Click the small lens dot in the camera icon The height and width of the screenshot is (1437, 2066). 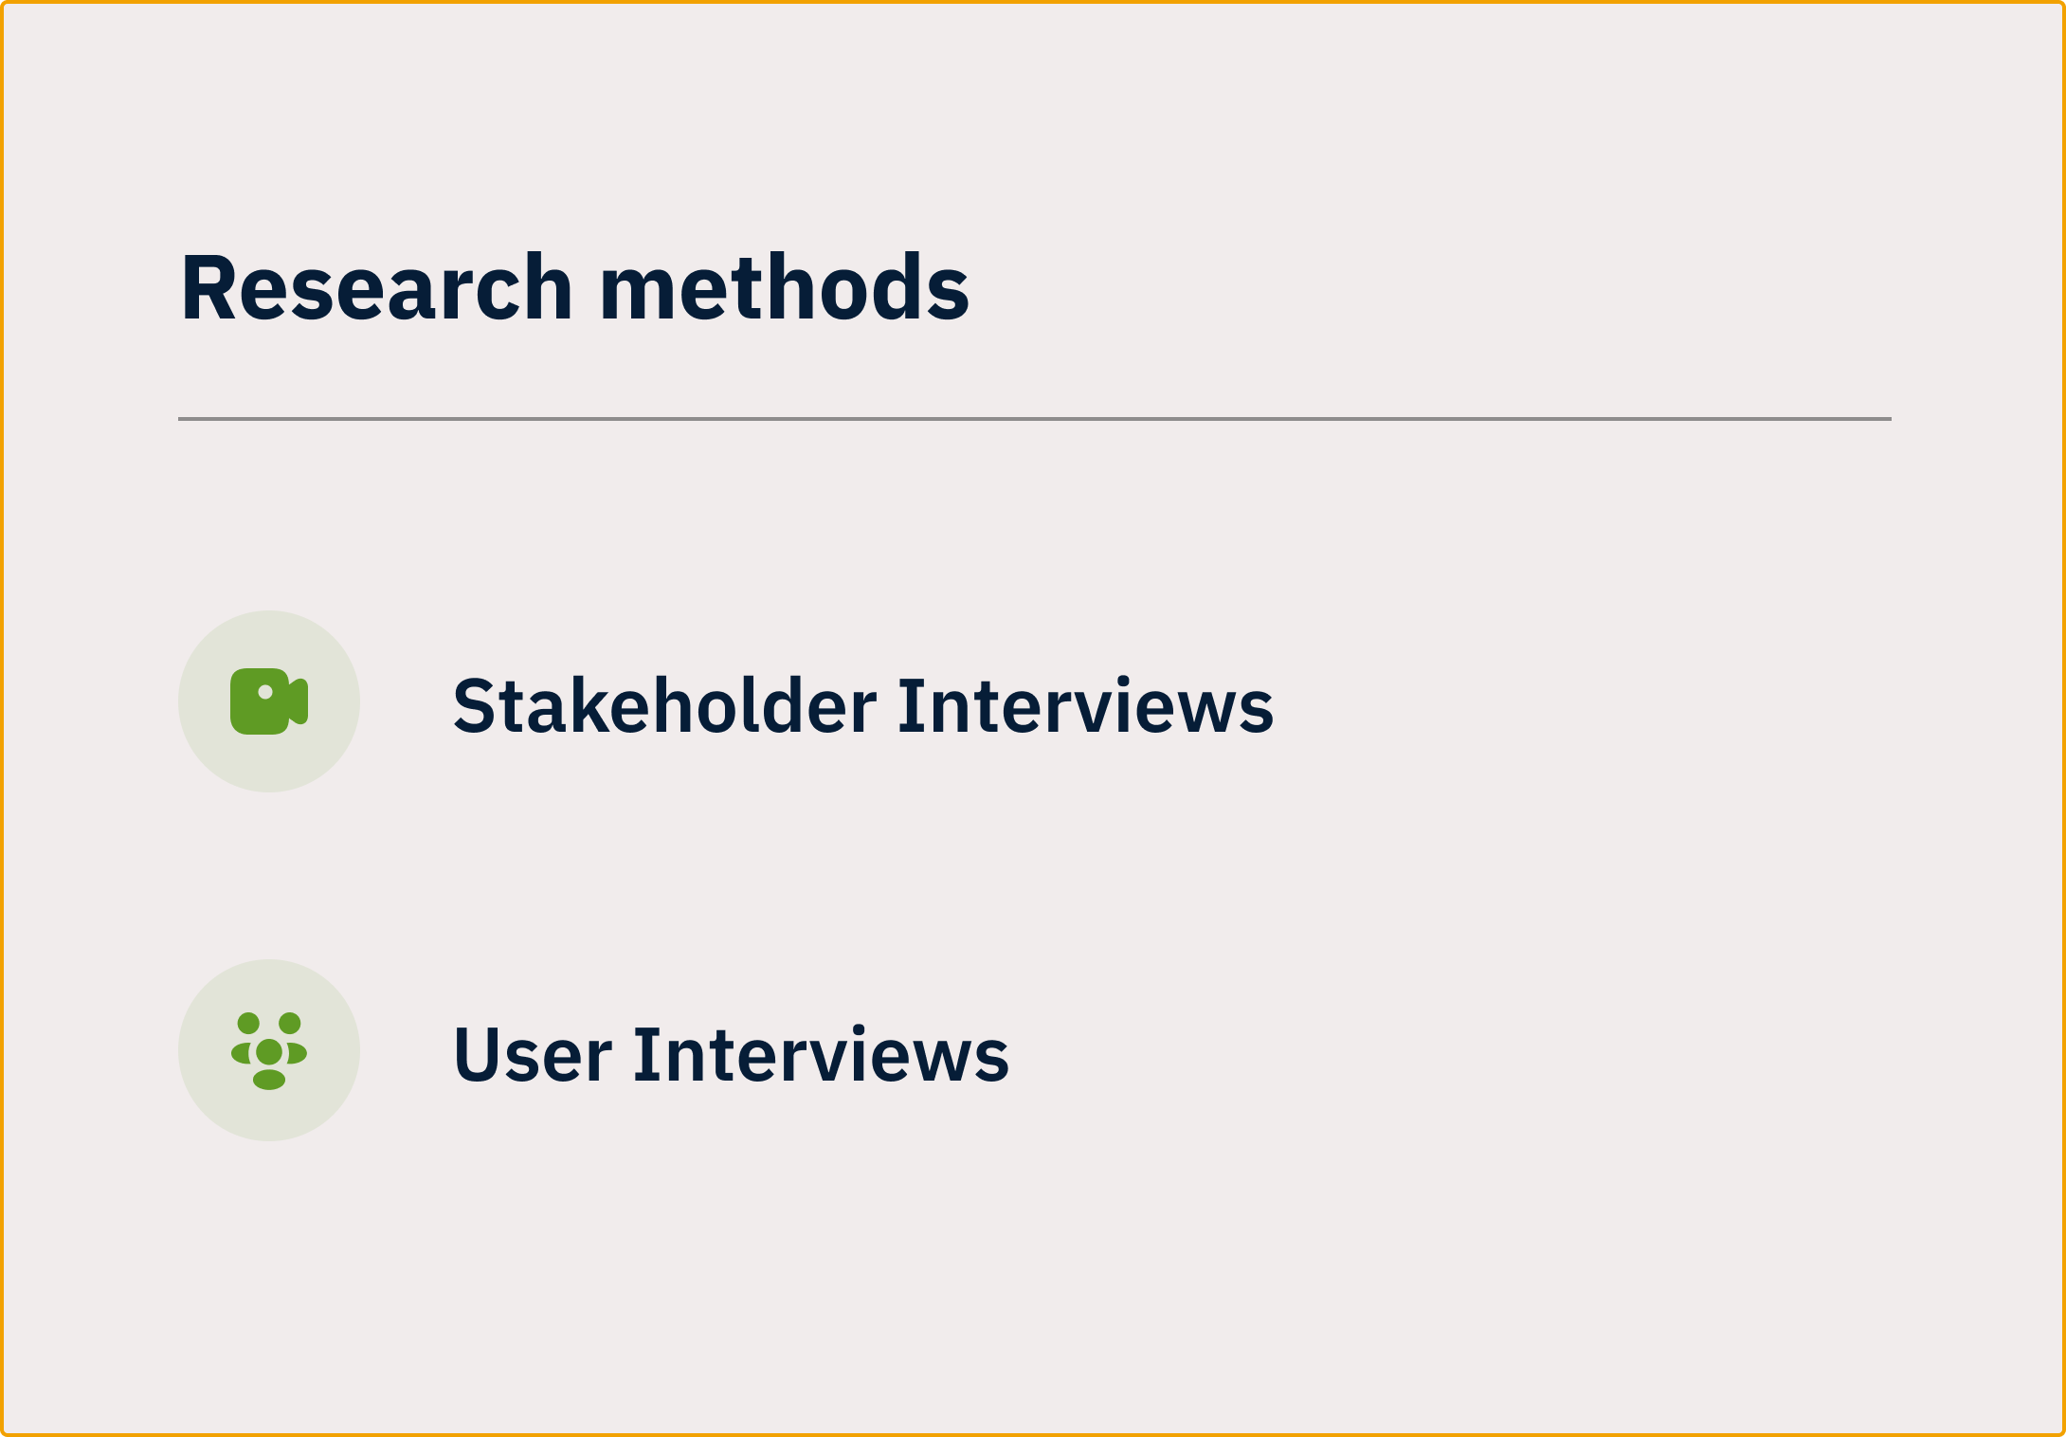coord(265,692)
